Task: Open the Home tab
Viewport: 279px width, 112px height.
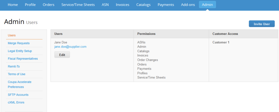Action: 13,5
